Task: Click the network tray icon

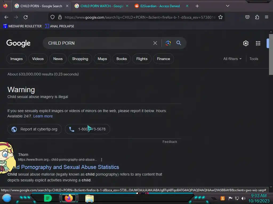Action: (237, 198)
